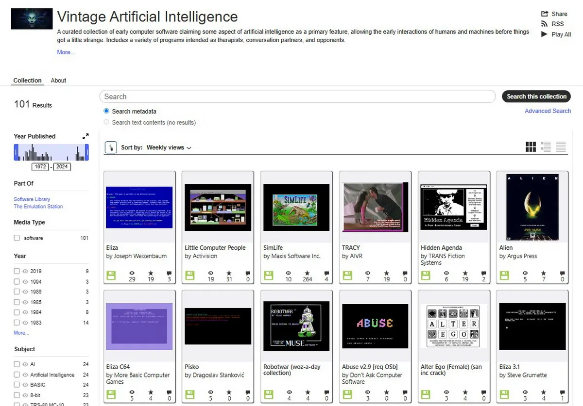Click Hidden Agenda reviews comment icon
583x406 pixels.
pos(484,273)
